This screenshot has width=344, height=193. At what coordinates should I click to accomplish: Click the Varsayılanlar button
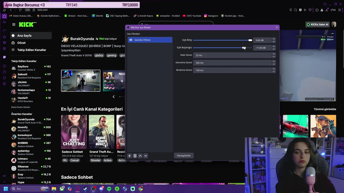tap(184, 155)
